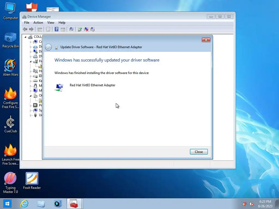Select the Monitors icon in the device tree
The image size is (279, 209).
coord(35,91)
